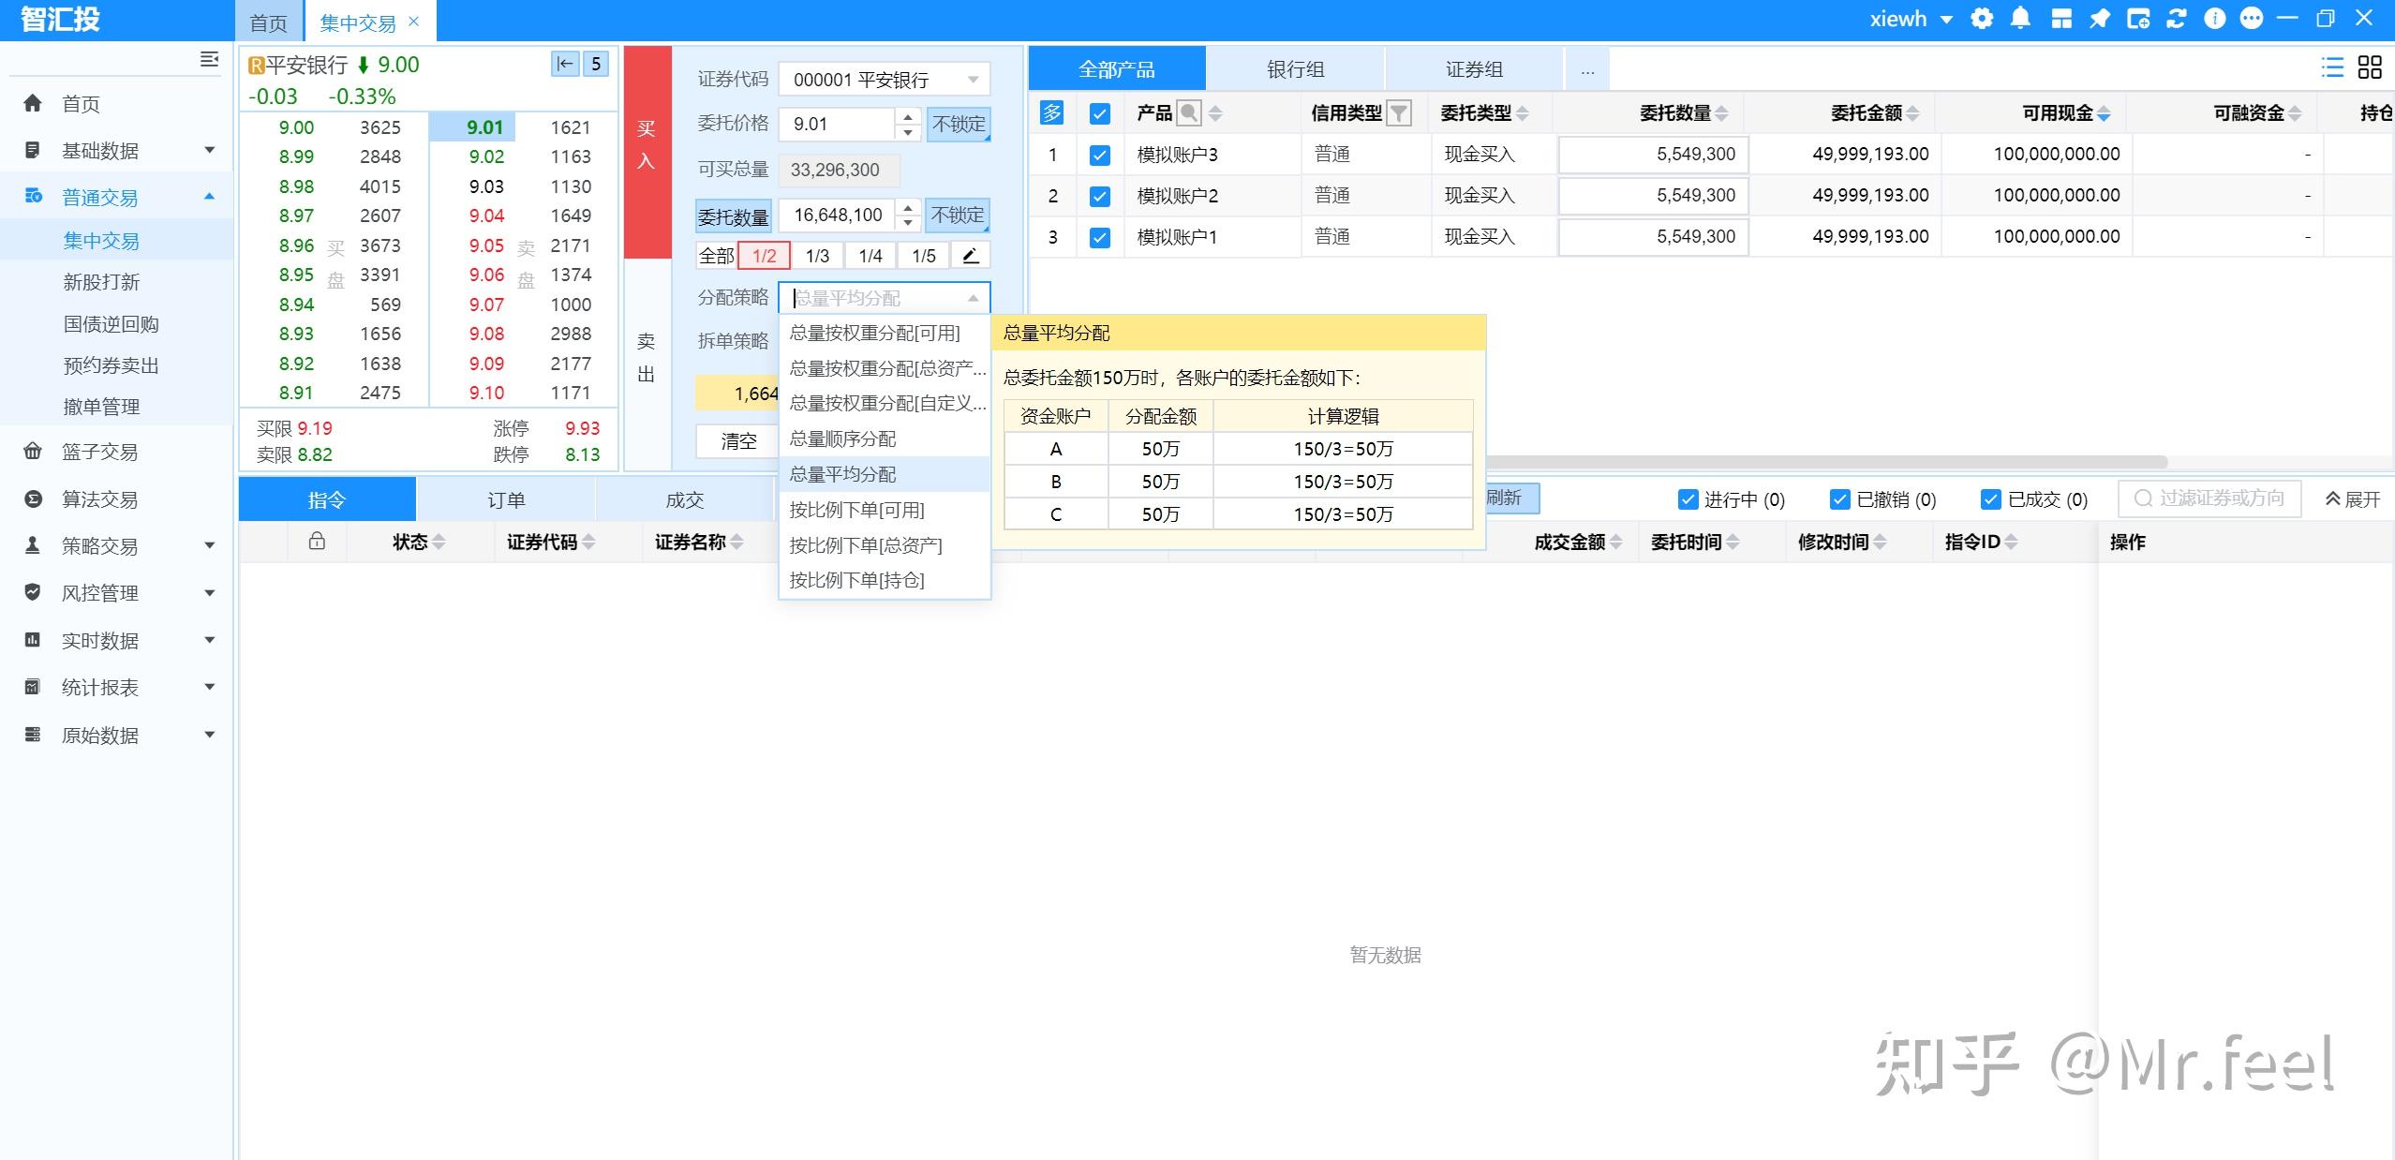Switch to grid view using the four-squares icon
The height and width of the screenshot is (1160, 2395).
point(2369,67)
